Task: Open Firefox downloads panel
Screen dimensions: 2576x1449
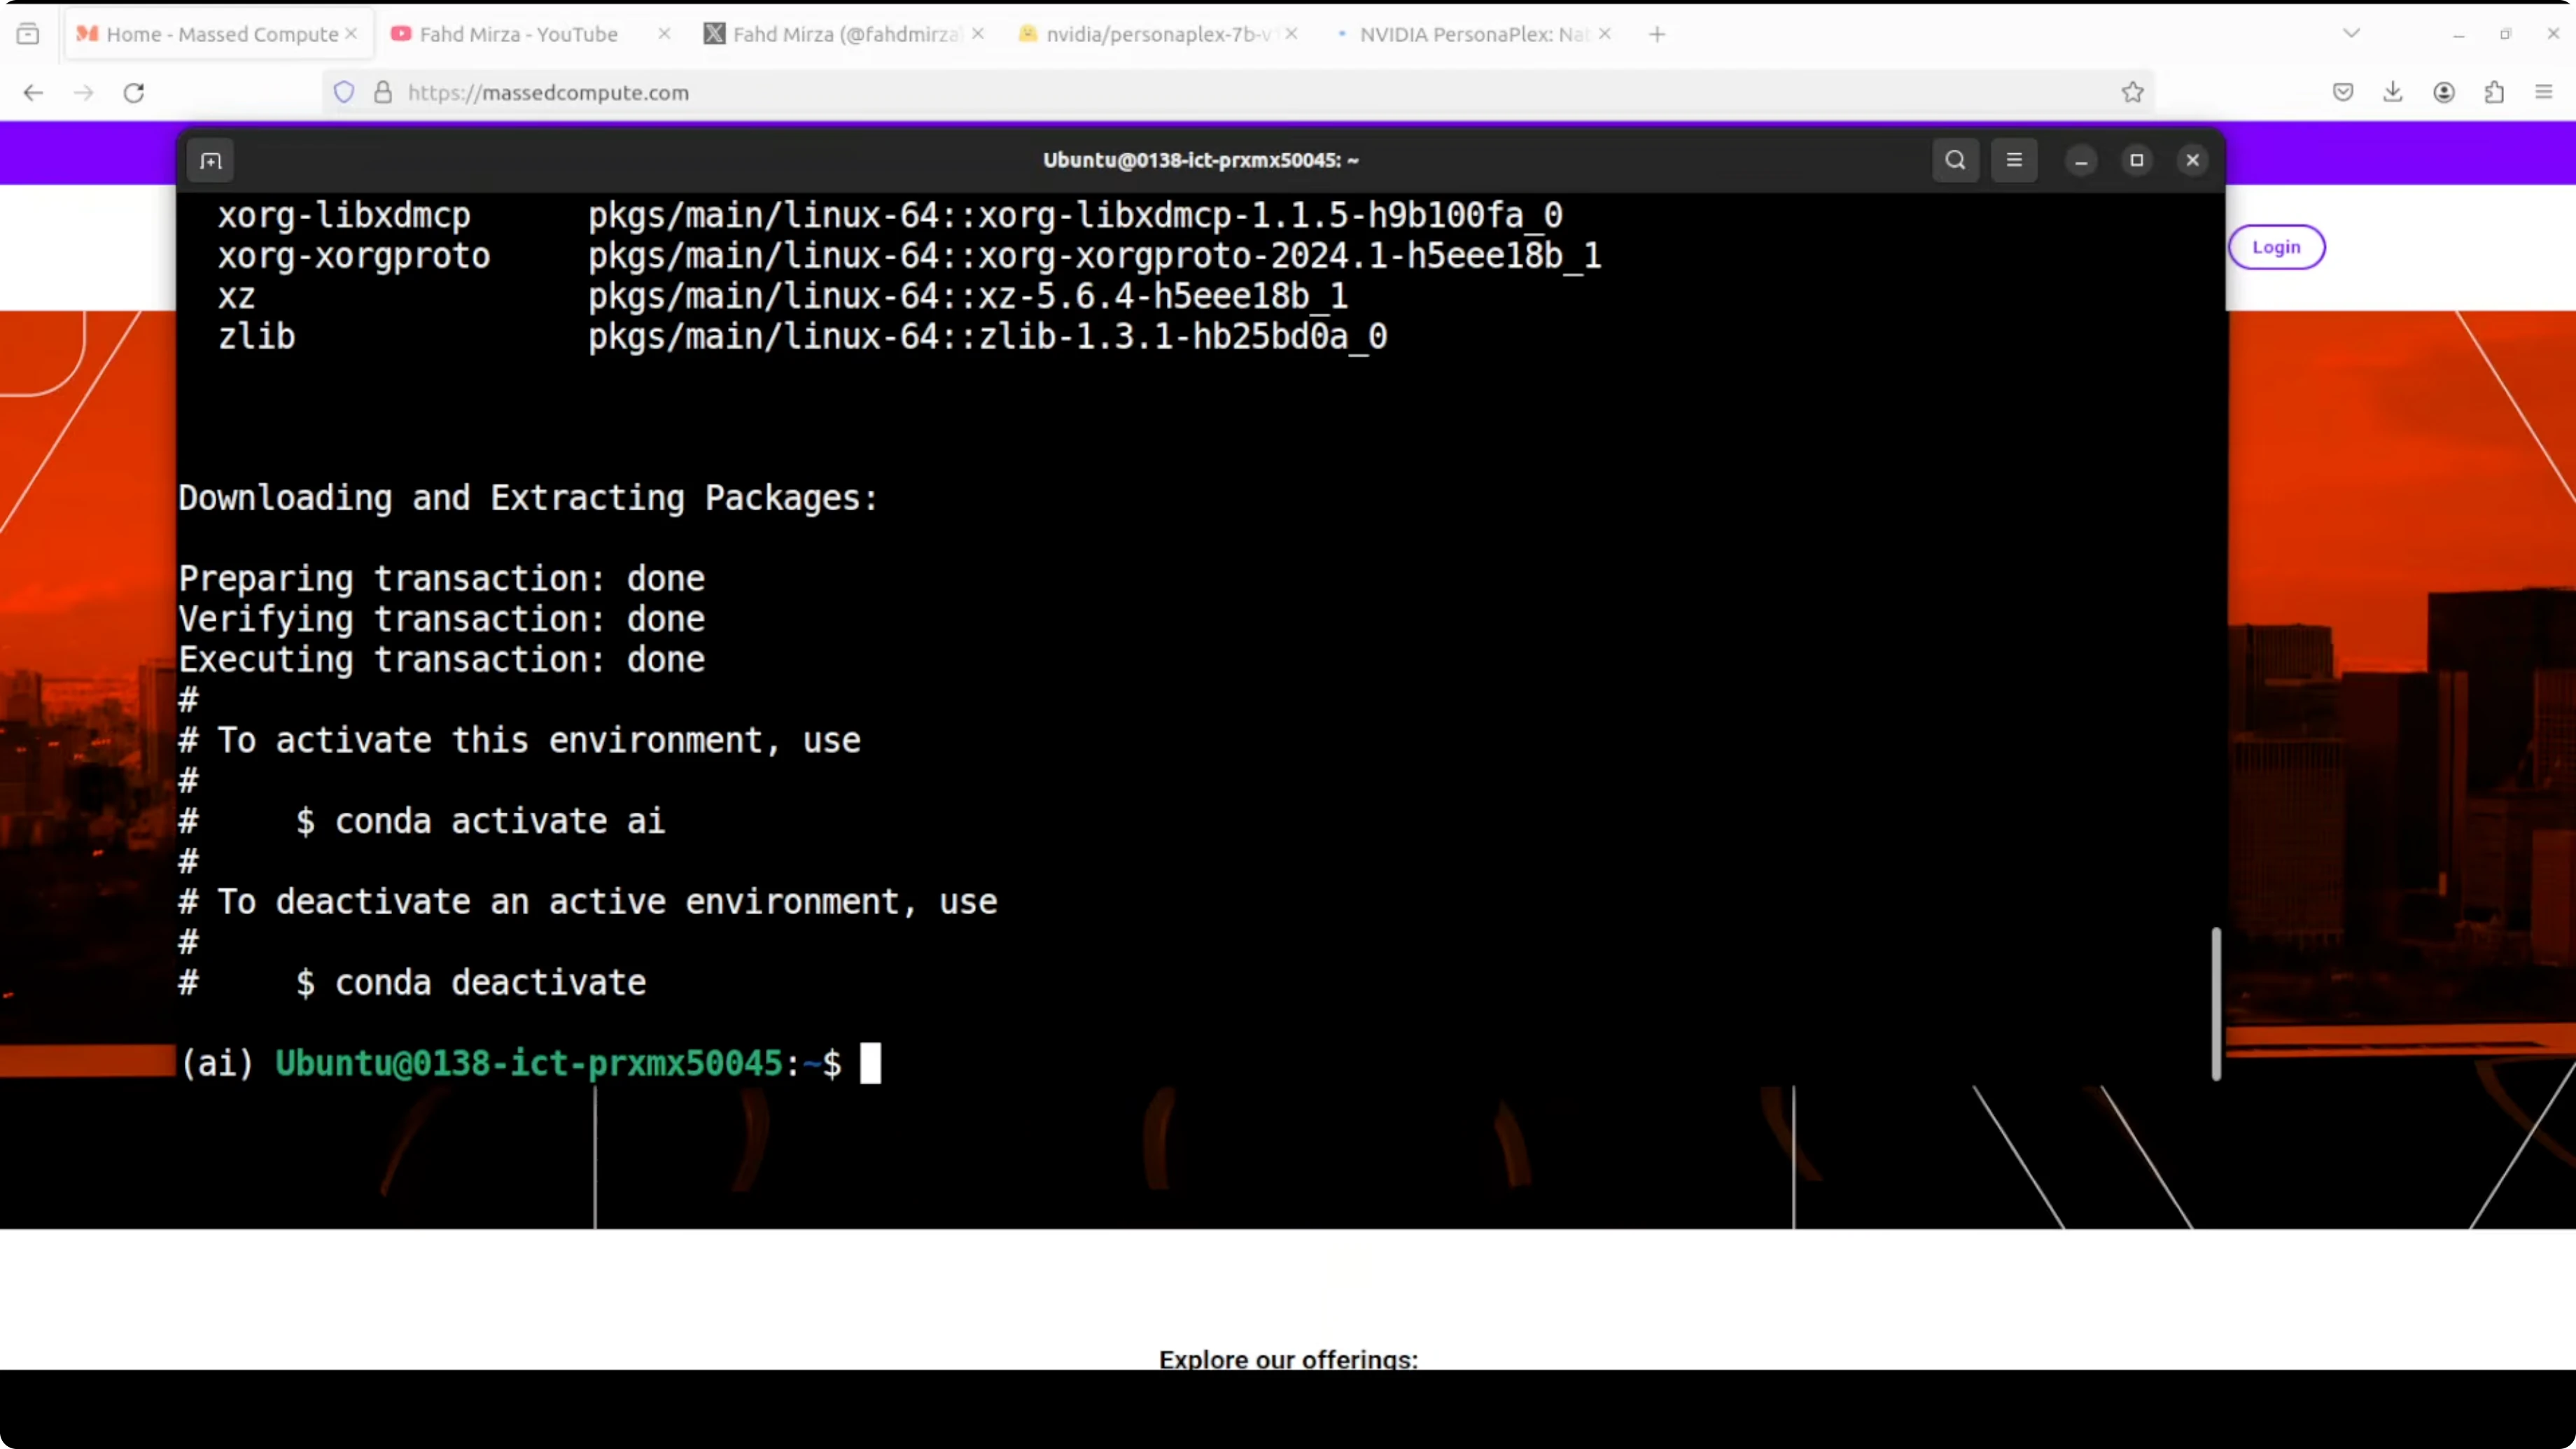Action: pyautogui.click(x=2393, y=92)
